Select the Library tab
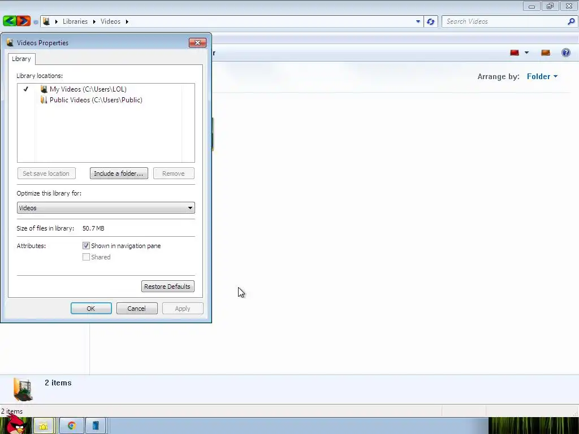The image size is (579, 434). (21, 59)
